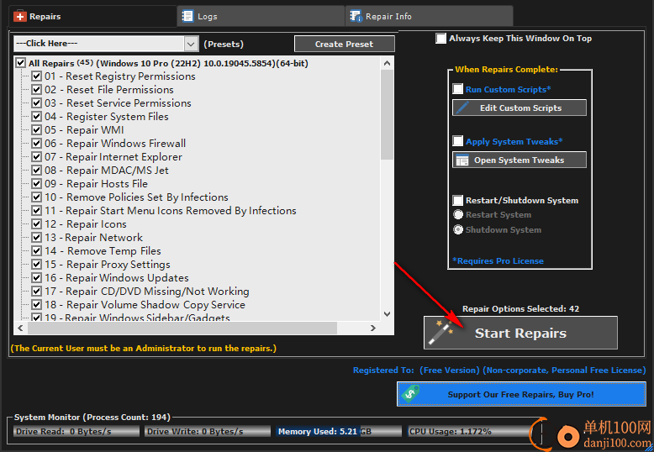The width and height of the screenshot is (654, 452).
Task: Click the Logs list icon
Action: (x=187, y=16)
